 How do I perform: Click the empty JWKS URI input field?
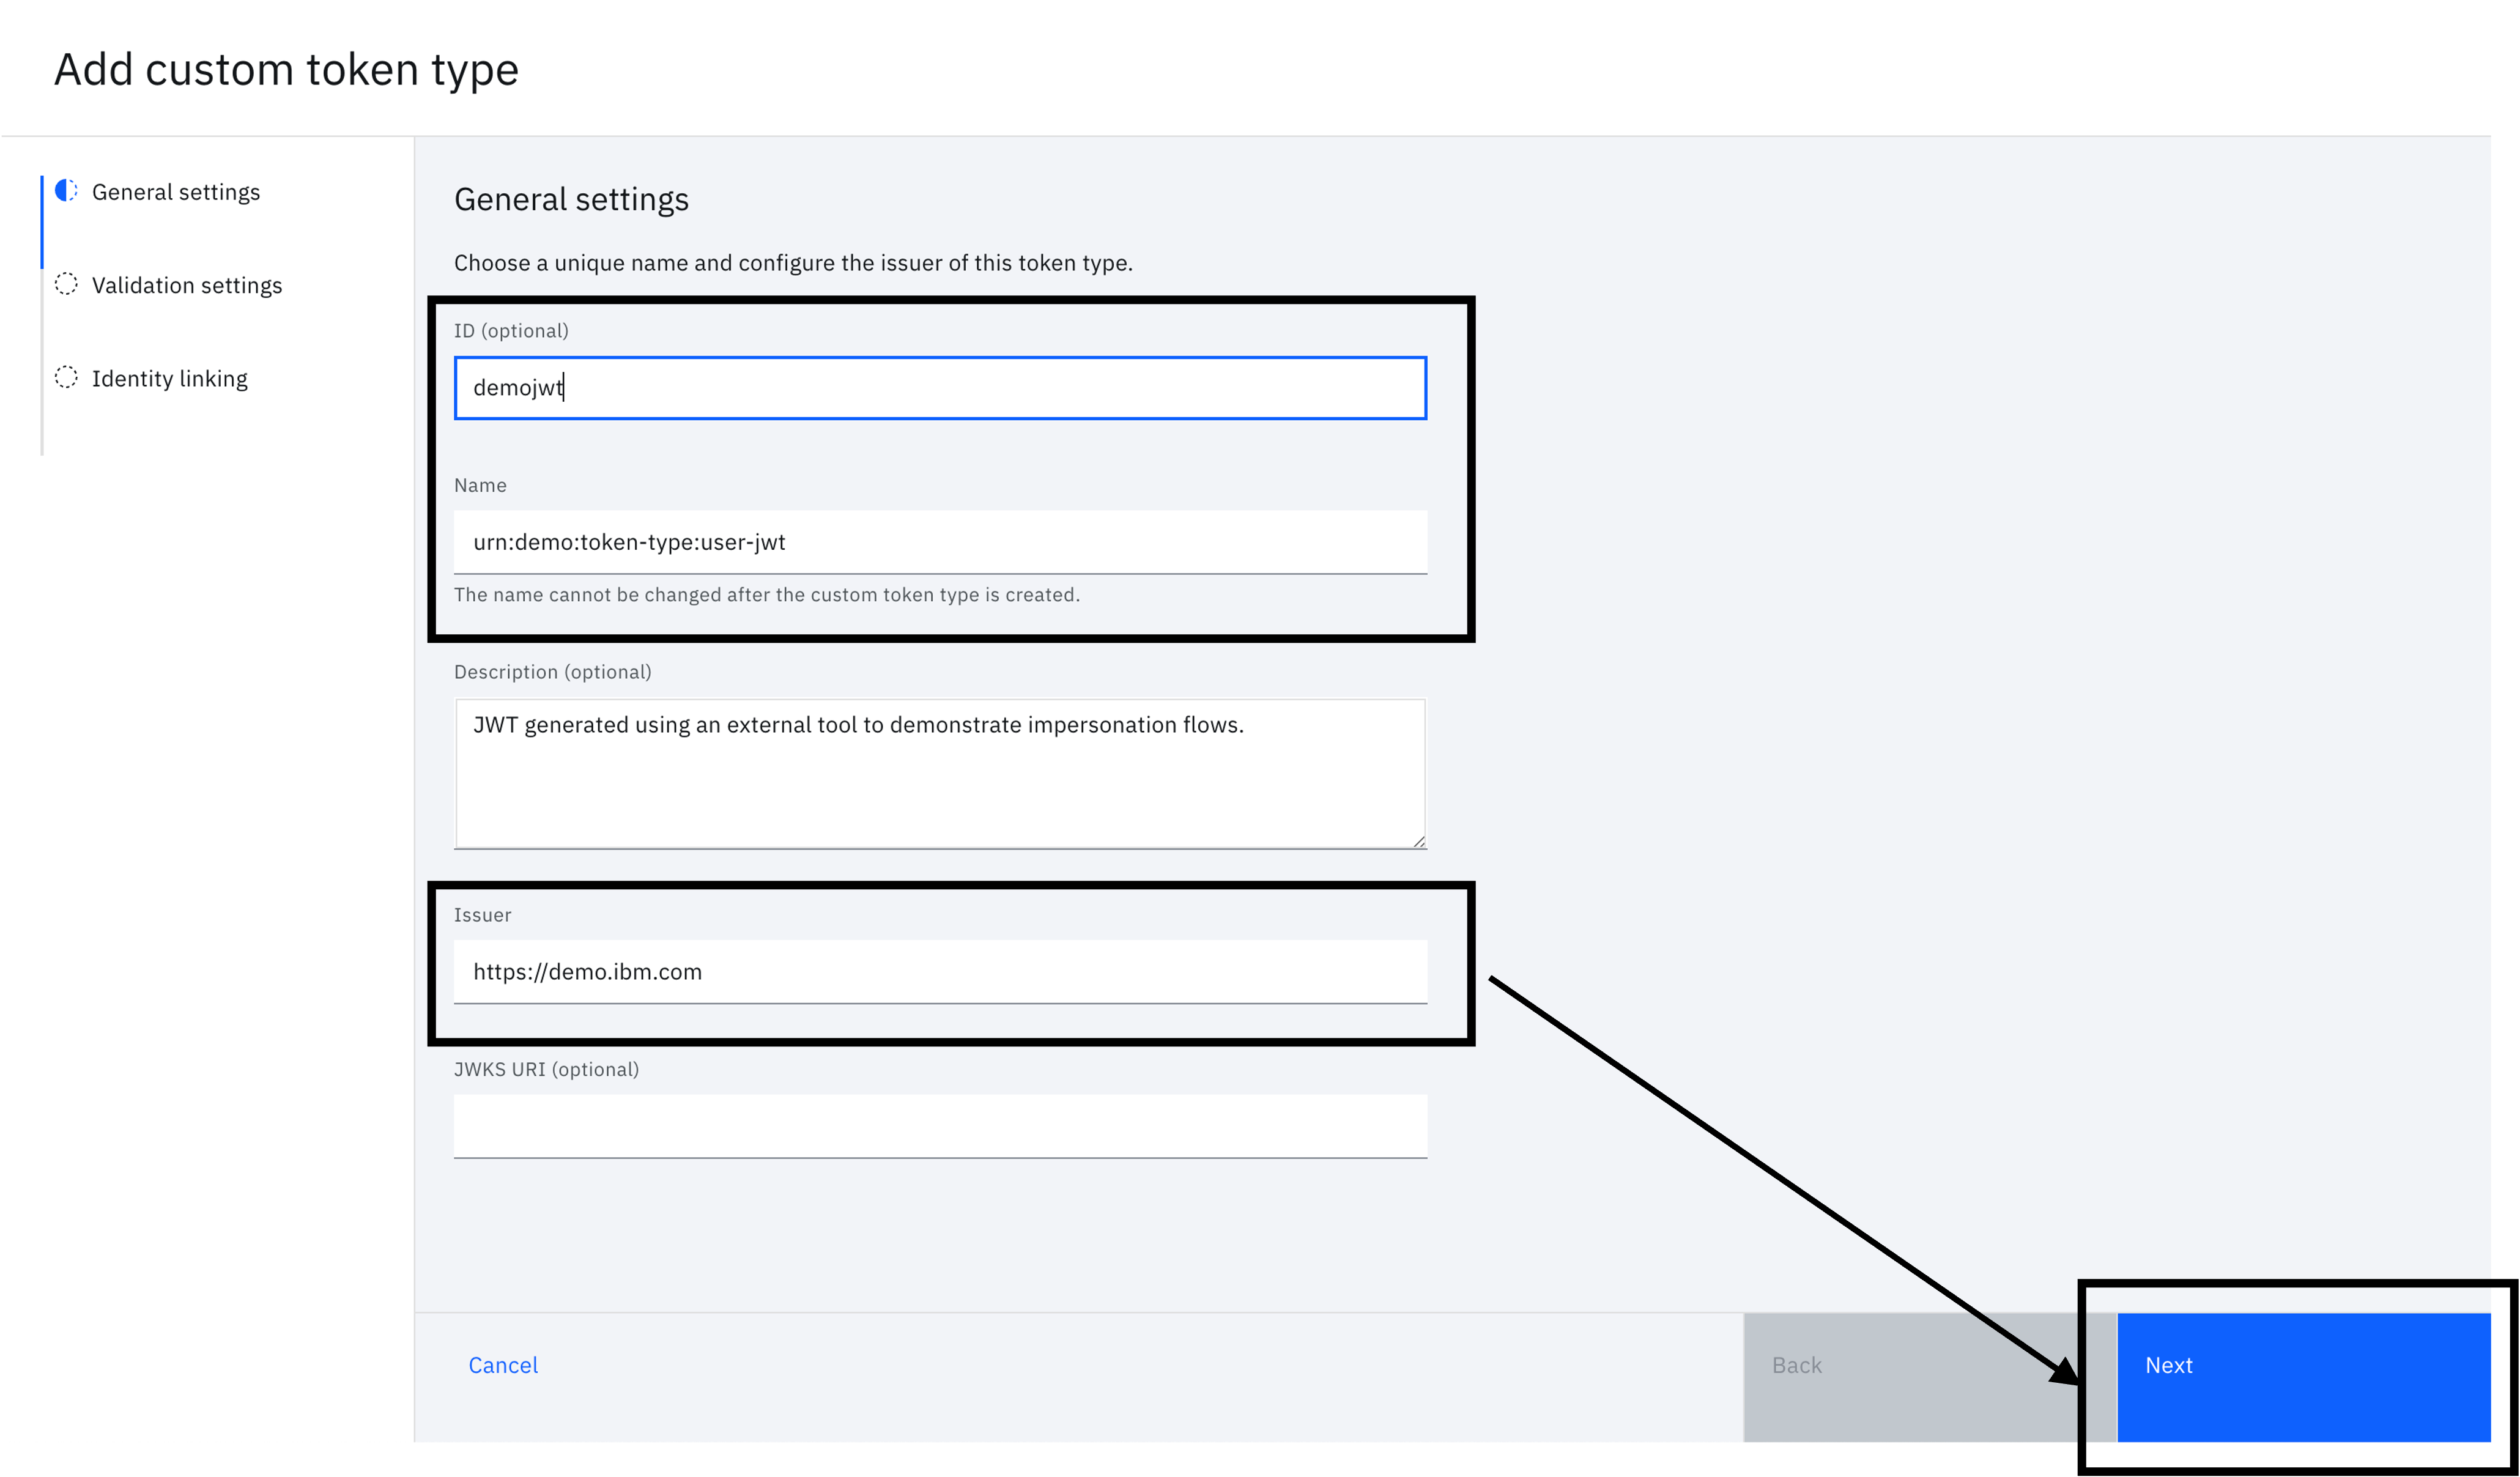point(940,1126)
